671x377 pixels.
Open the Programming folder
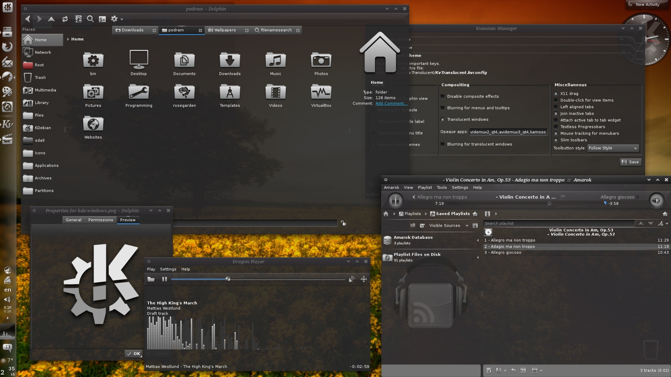pyautogui.click(x=138, y=96)
